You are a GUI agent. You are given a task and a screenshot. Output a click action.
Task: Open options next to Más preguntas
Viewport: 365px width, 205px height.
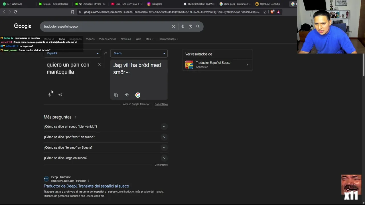pos(75,117)
